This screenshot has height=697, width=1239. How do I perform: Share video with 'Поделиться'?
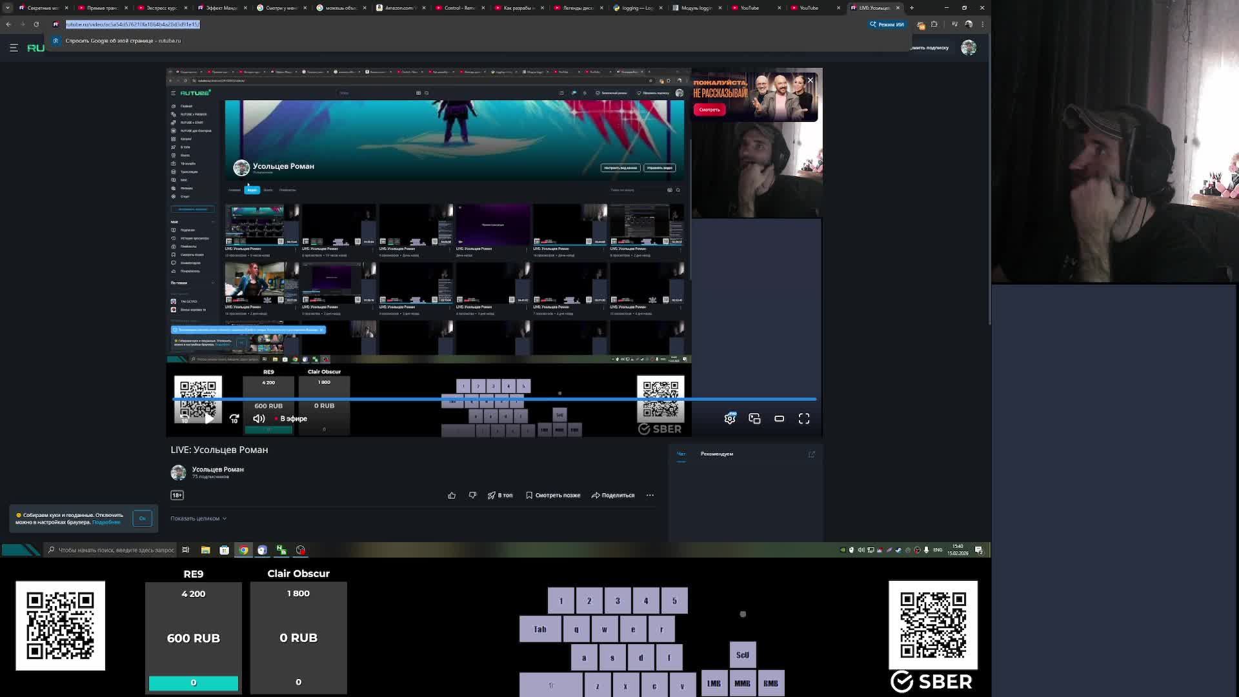tap(613, 495)
